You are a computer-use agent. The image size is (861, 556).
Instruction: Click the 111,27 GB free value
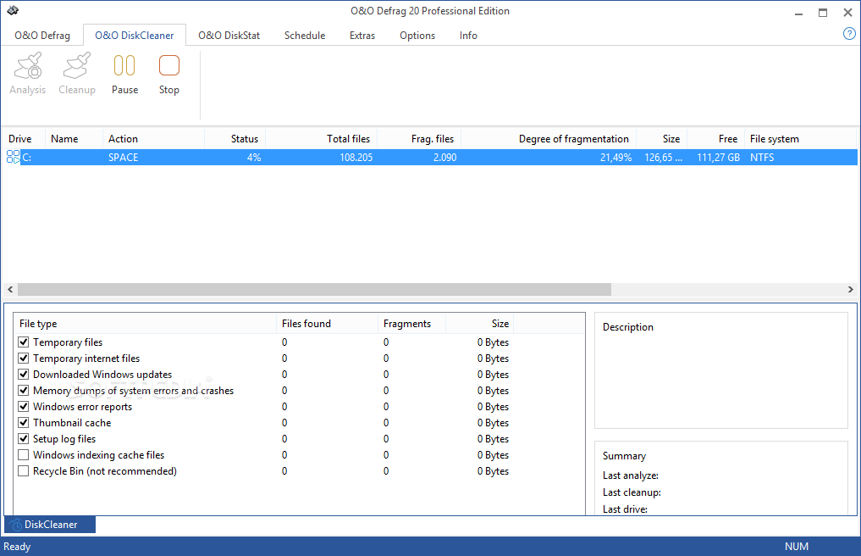(718, 158)
